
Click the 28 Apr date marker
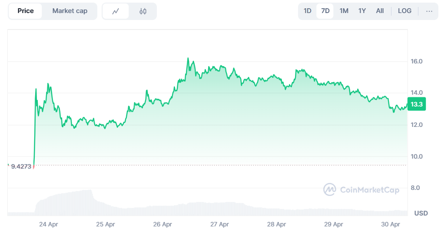277,224
